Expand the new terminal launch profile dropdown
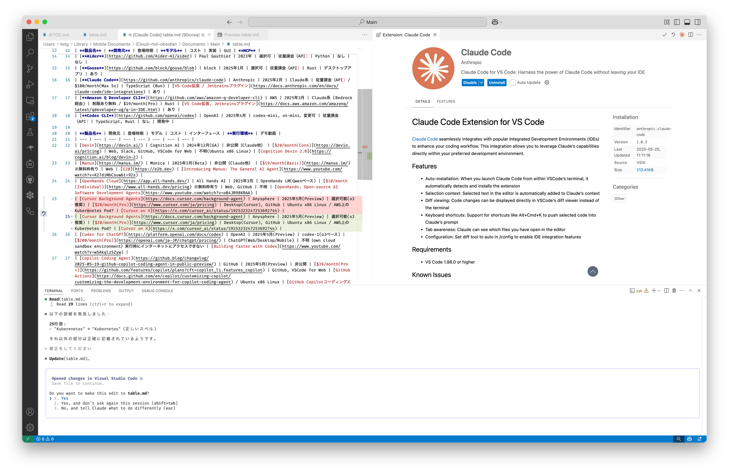This screenshot has width=729, height=472. 659,291
